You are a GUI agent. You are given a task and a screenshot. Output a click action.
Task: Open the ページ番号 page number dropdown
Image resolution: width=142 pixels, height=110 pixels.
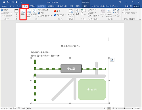[93, 16]
